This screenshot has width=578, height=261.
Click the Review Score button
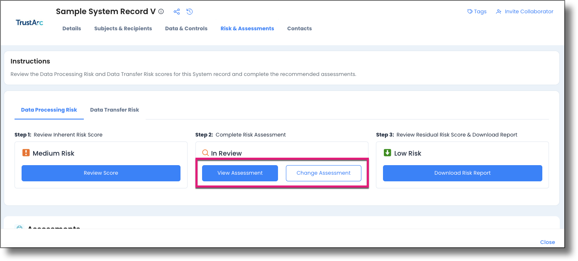coord(101,173)
